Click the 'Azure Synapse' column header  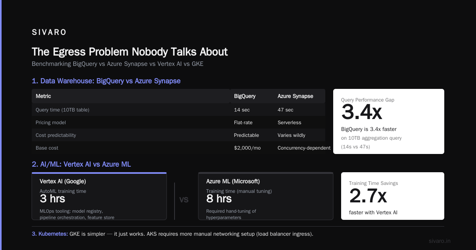[296, 96]
